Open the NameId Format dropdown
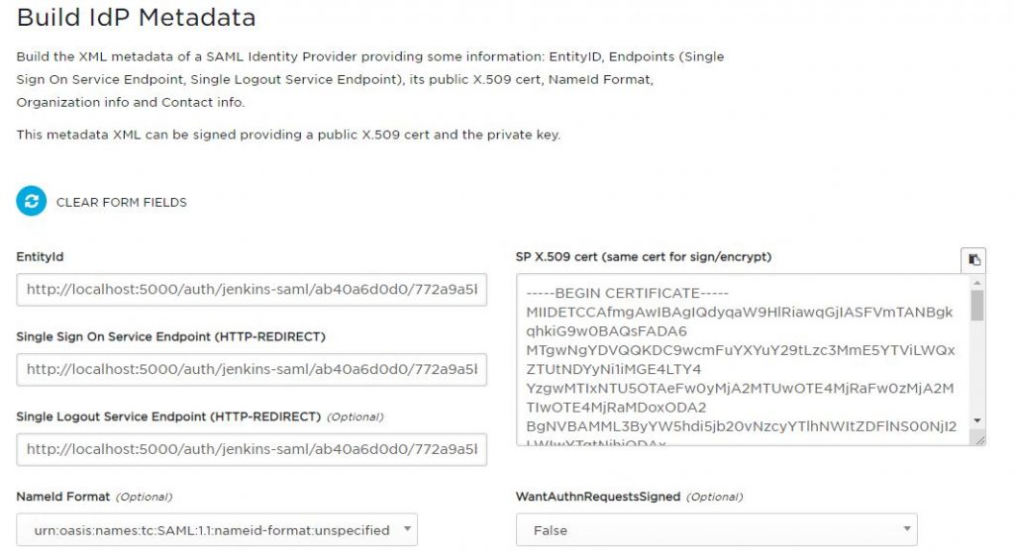Image resolution: width=1014 pixels, height=552 pixels. pos(217,530)
